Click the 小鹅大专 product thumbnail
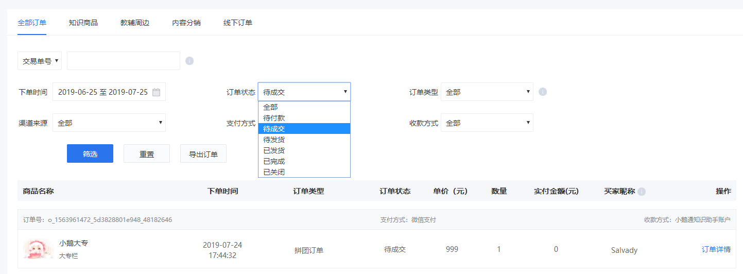Screen dimensions: 743x274 [39, 249]
